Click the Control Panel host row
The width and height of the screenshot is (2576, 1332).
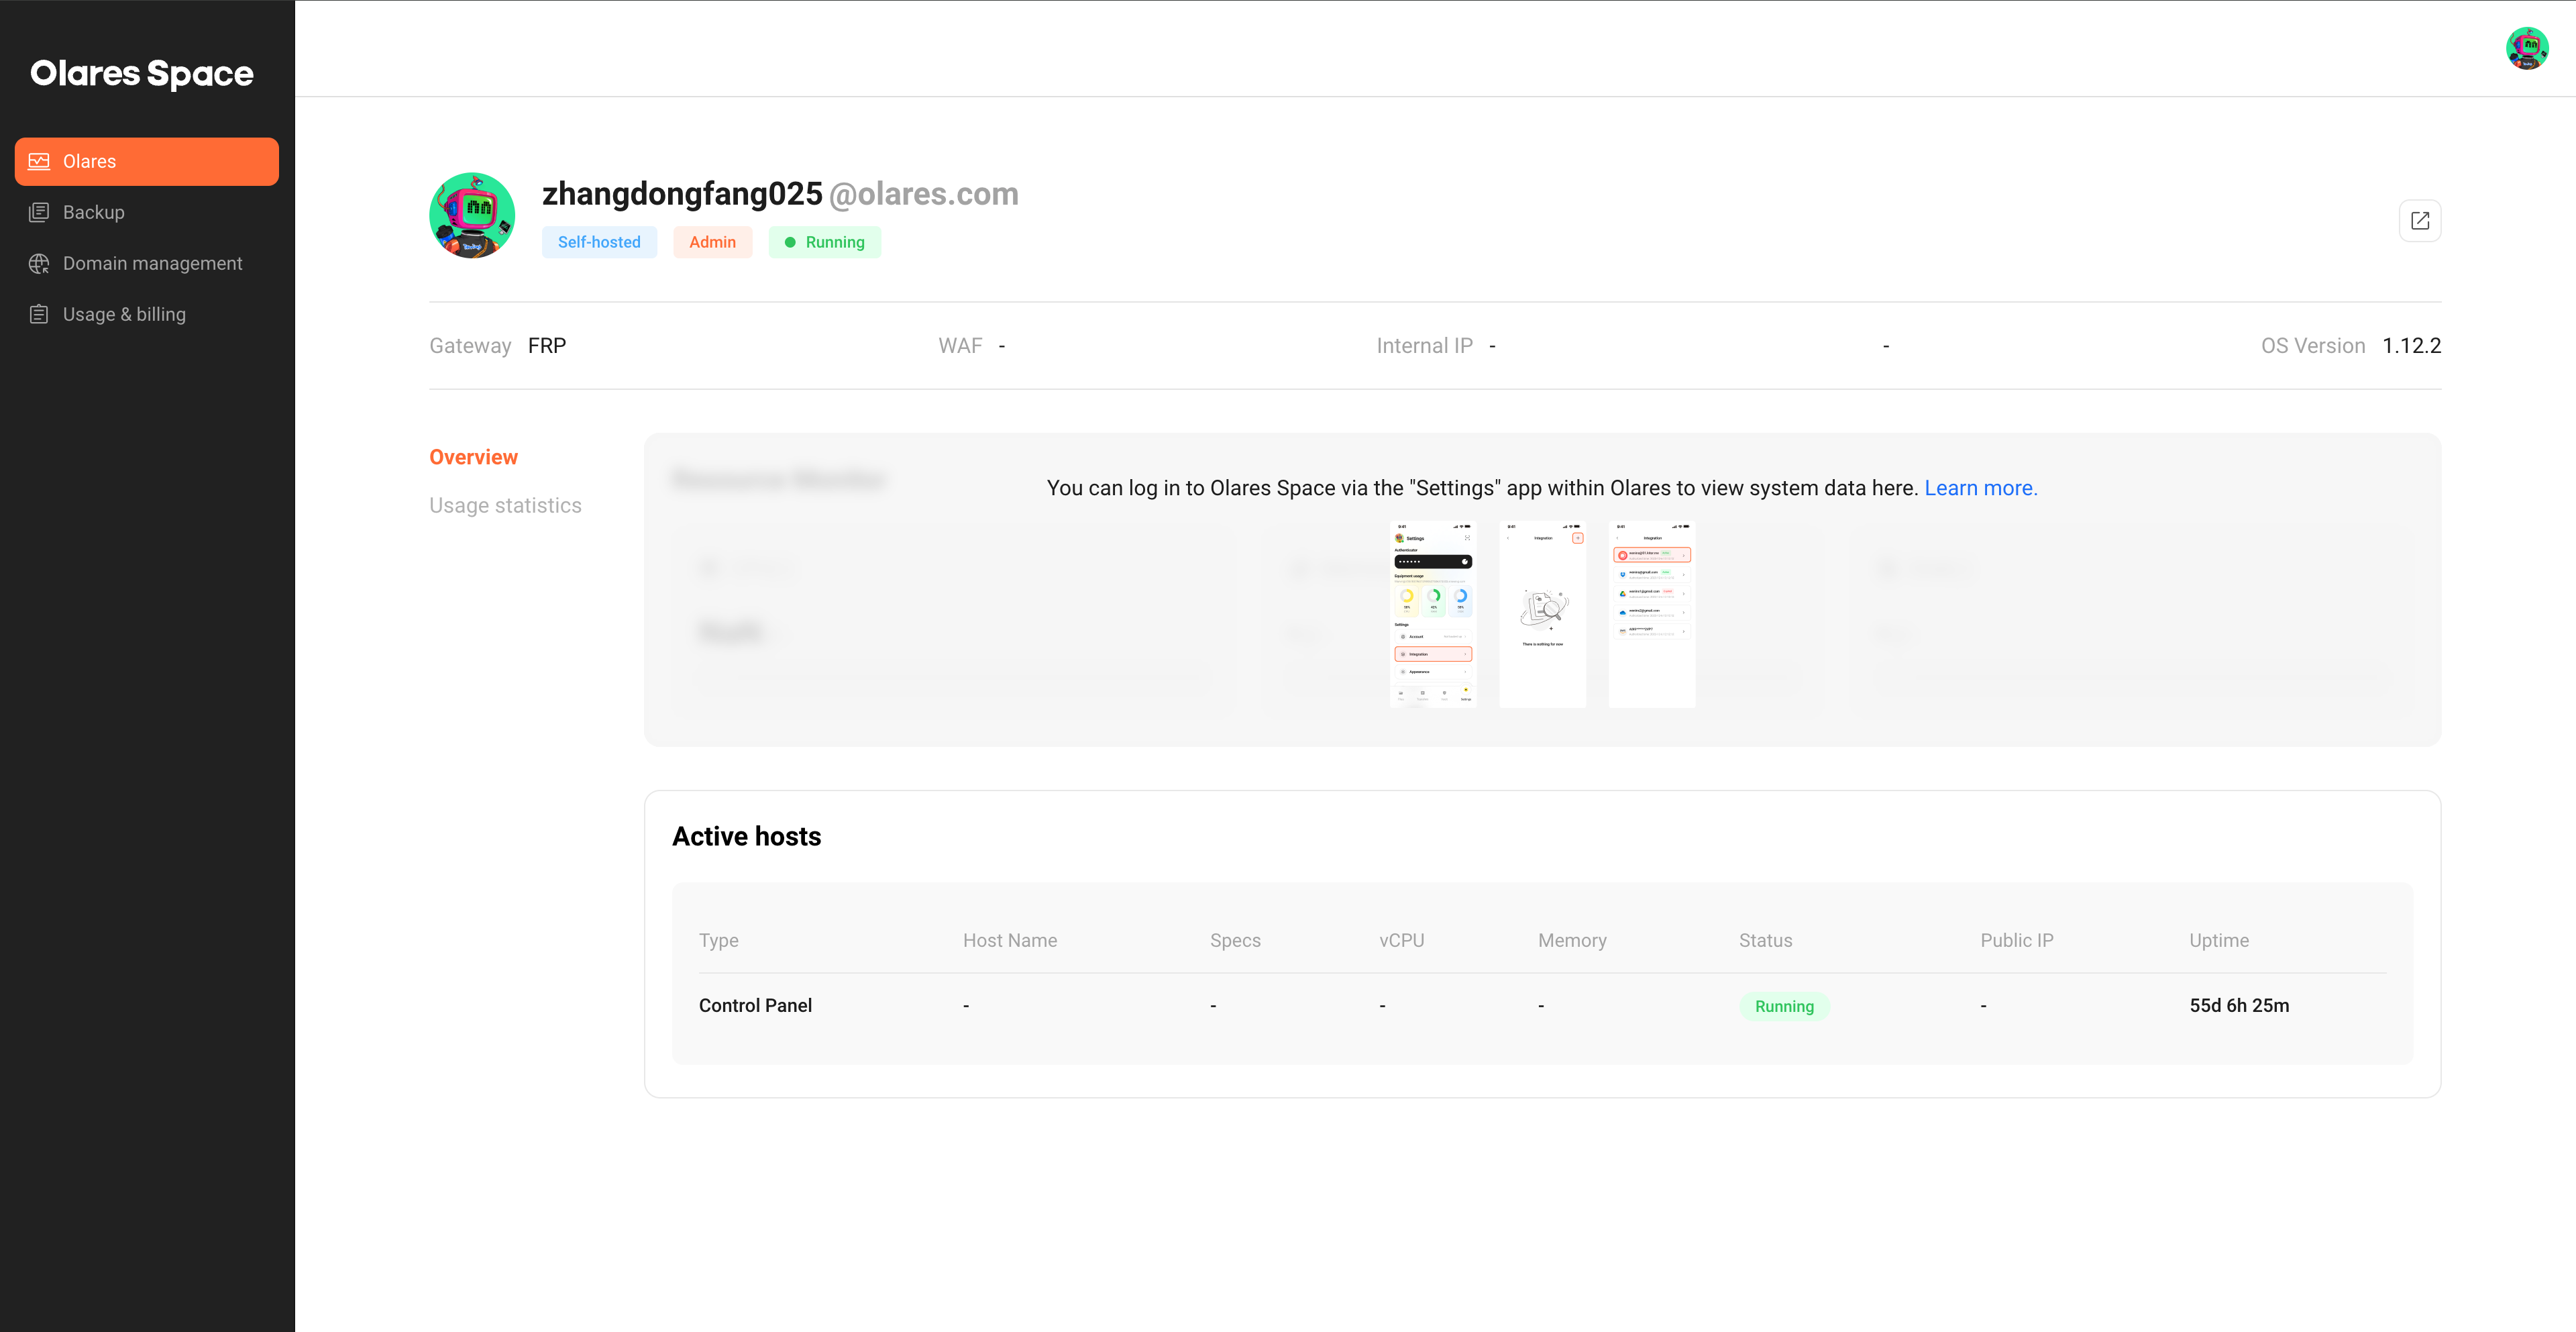(x=755, y=1005)
